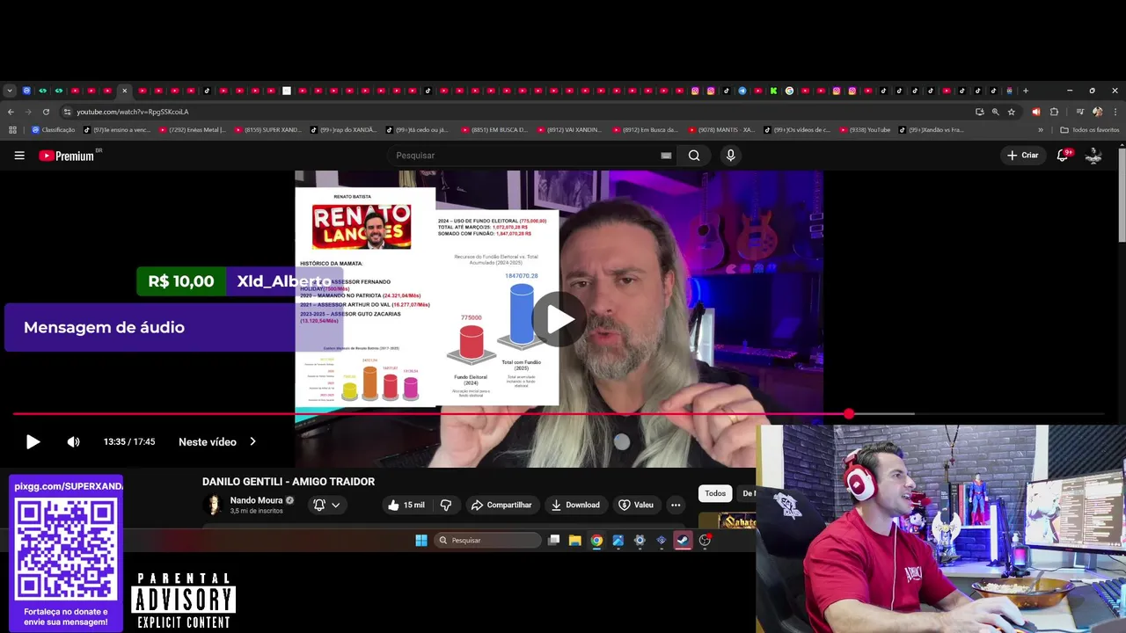
Task: Click the red progress bar scrubber handle
Action: click(849, 413)
